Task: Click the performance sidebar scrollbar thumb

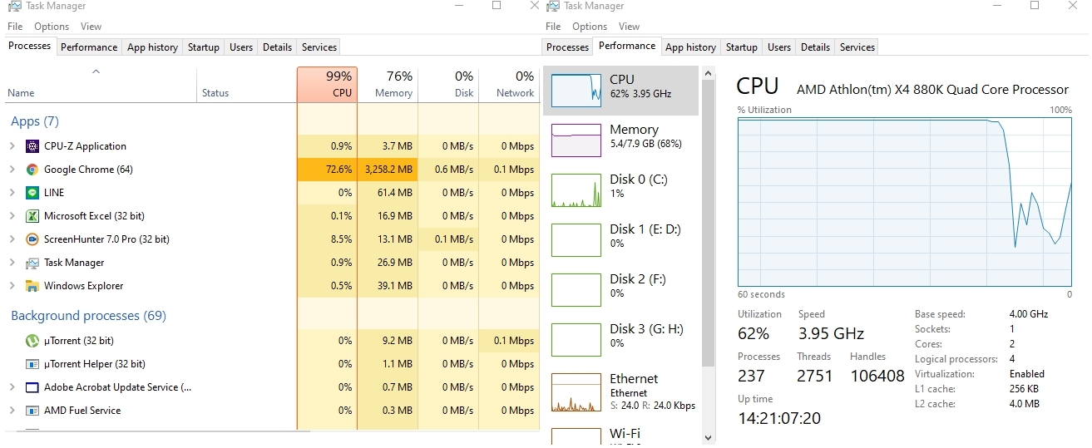Action: click(x=708, y=223)
